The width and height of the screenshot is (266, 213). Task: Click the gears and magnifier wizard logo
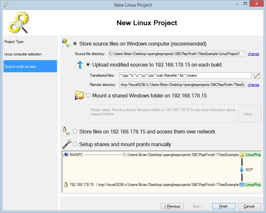[18, 22]
